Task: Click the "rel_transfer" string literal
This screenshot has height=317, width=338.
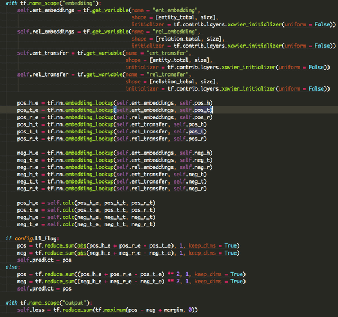Action: [167, 74]
